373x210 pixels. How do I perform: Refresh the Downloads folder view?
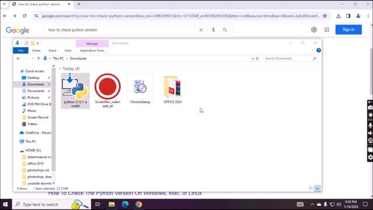[257, 58]
